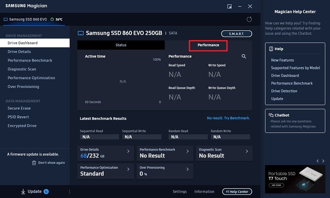
Task: Show next ad with right arrow
Action: coord(323,161)
